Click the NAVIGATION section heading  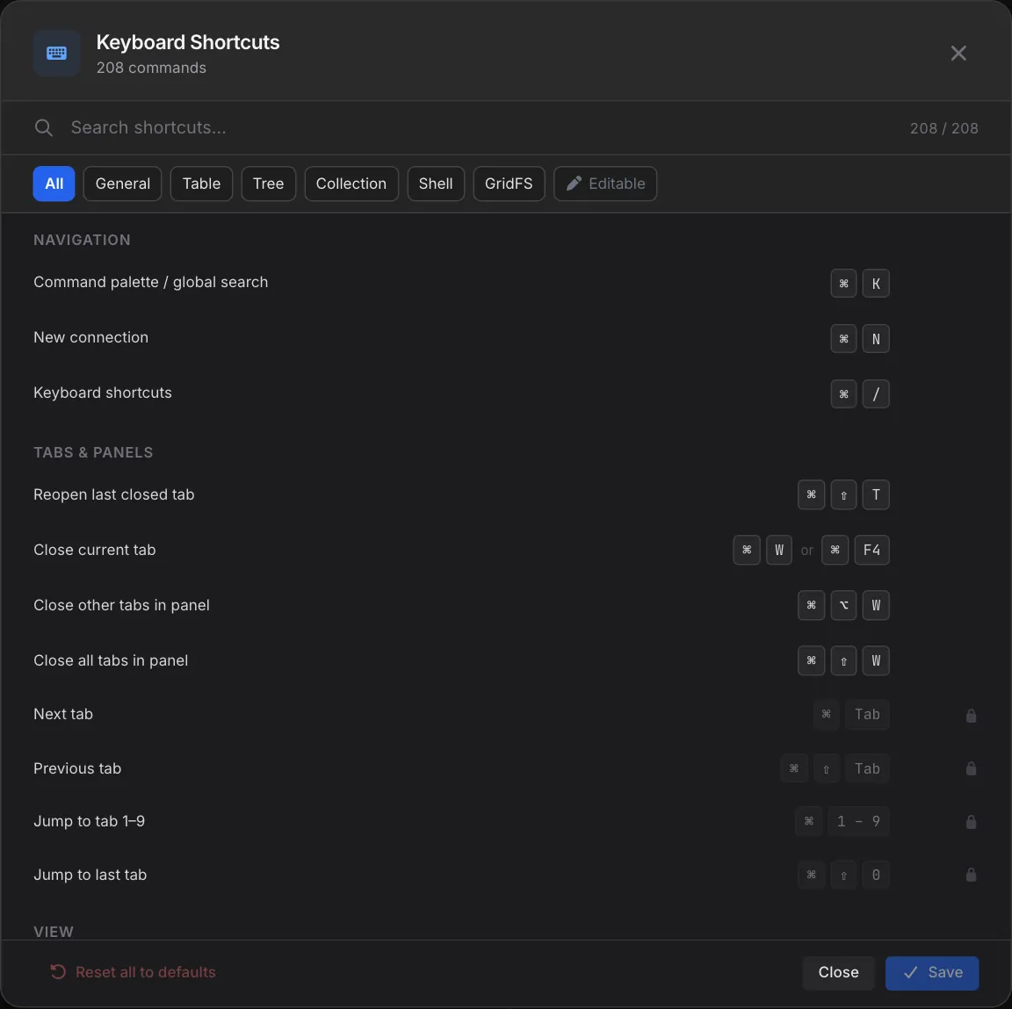tap(82, 240)
